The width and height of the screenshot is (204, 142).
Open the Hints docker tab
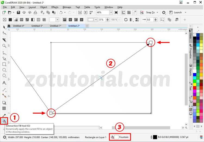[x=191, y=34]
